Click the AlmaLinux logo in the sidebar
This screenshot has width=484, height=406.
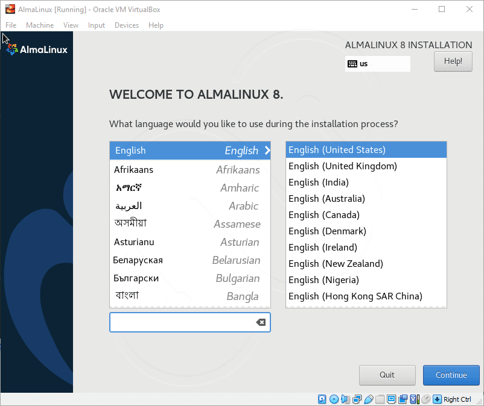point(37,49)
